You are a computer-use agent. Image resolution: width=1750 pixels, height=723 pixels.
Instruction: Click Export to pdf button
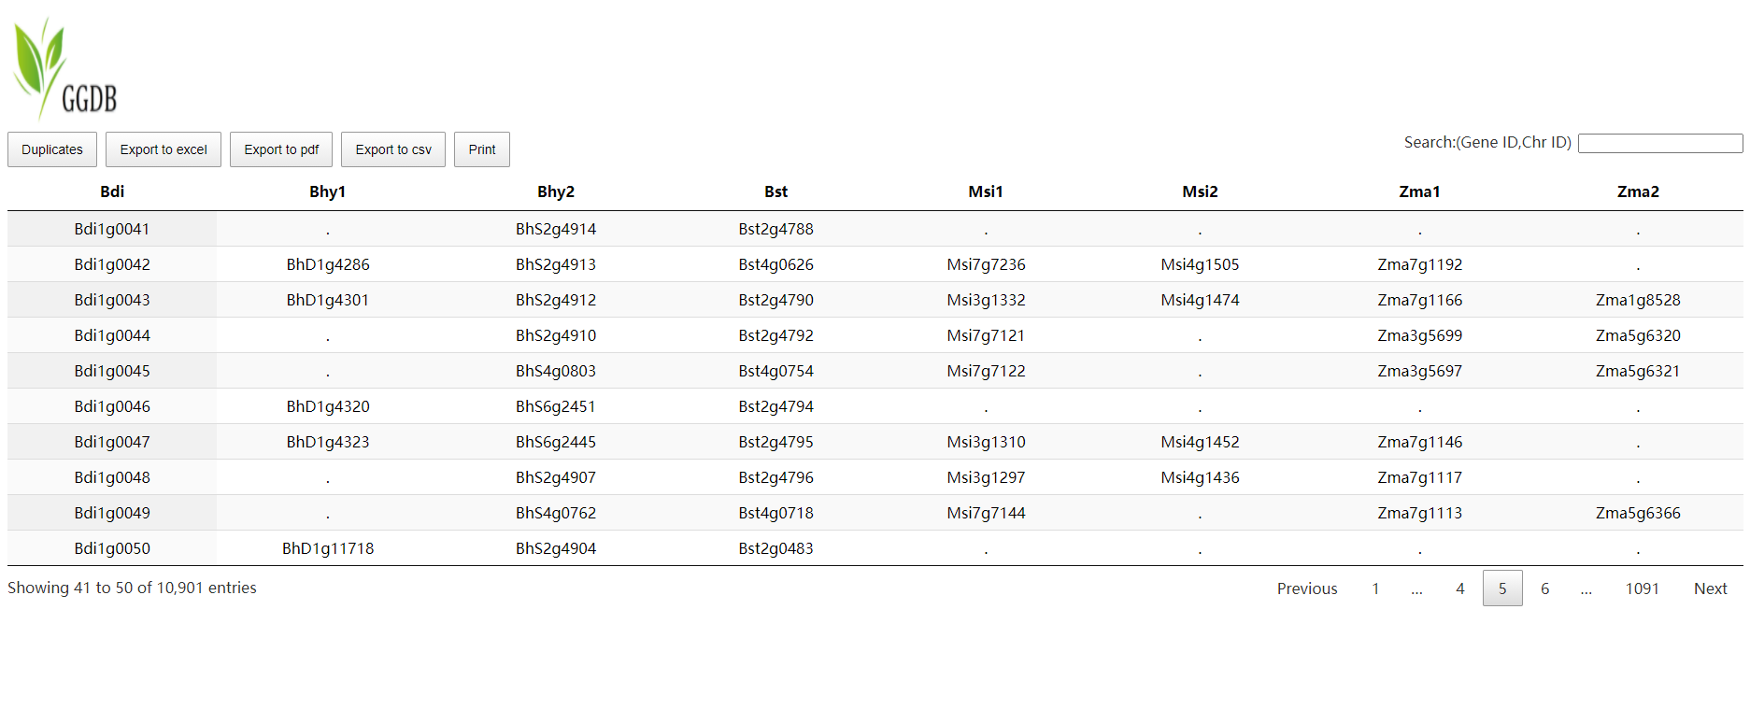coord(281,149)
